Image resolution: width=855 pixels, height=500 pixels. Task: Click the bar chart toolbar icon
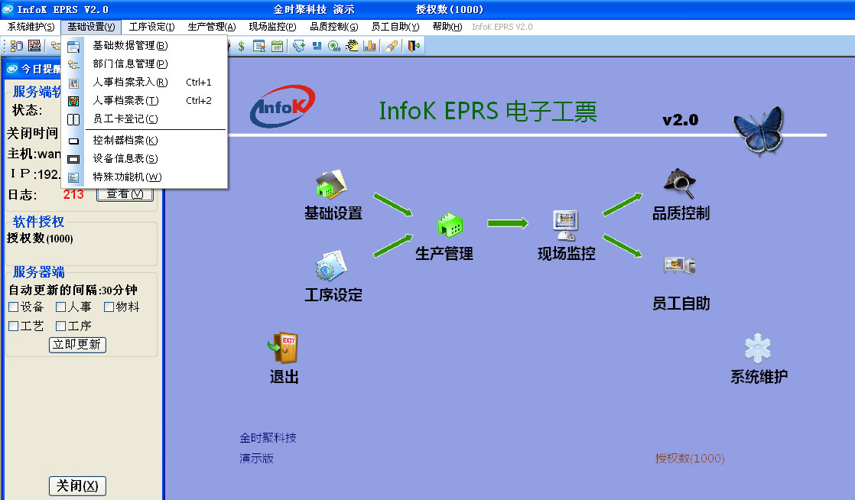pyautogui.click(x=370, y=46)
